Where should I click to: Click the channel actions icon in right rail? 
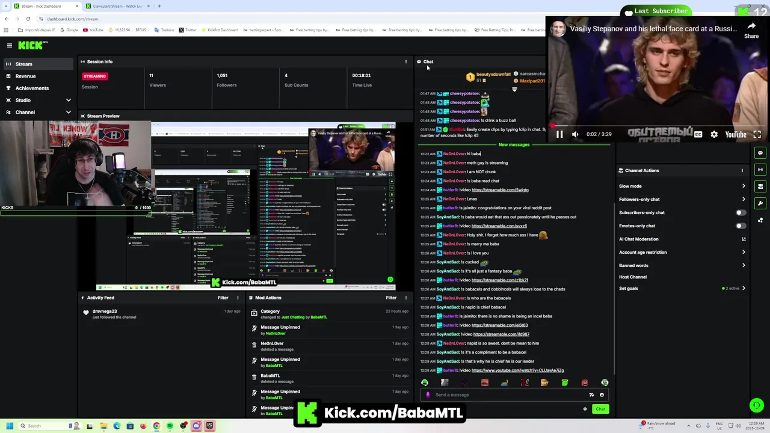[x=760, y=186]
